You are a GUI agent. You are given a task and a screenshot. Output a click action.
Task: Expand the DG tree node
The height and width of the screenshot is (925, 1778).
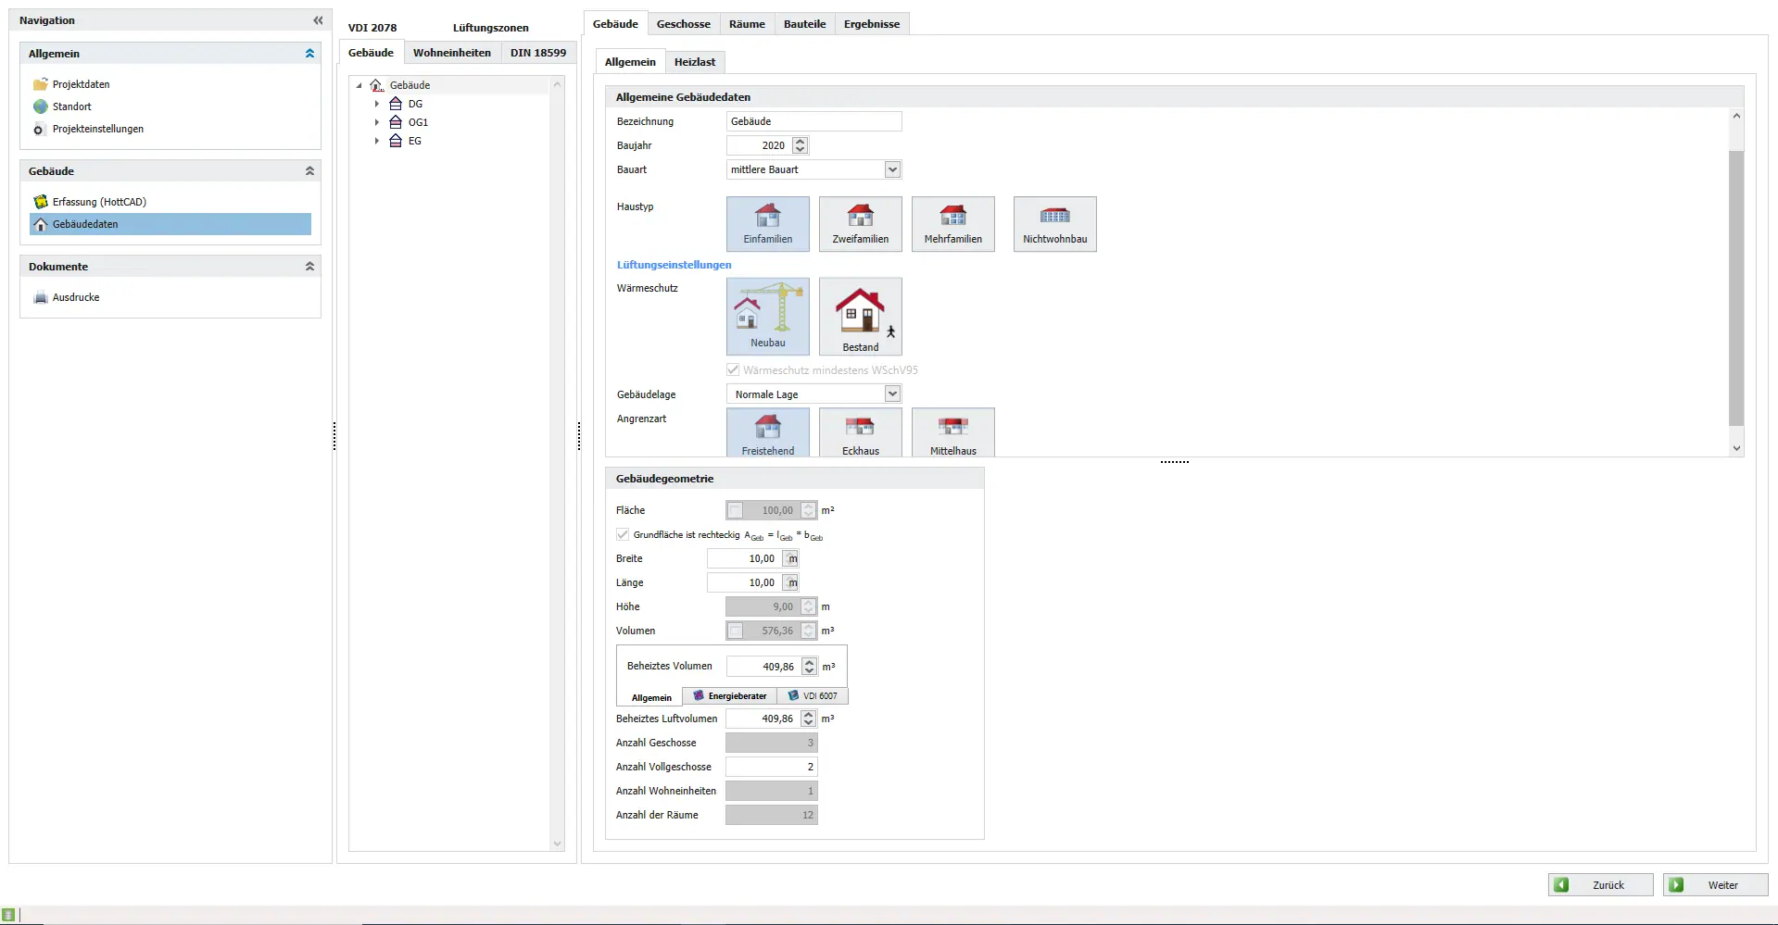tap(377, 104)
